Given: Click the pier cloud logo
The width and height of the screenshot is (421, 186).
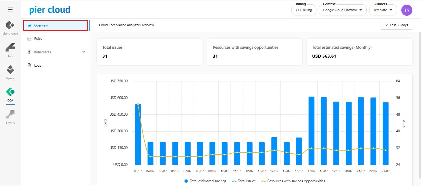Looking at the screenshot, I should click(50, 10).
